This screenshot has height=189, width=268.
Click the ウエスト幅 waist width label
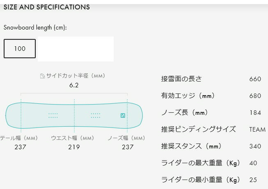pyautogui.click(x=73, y=138)
